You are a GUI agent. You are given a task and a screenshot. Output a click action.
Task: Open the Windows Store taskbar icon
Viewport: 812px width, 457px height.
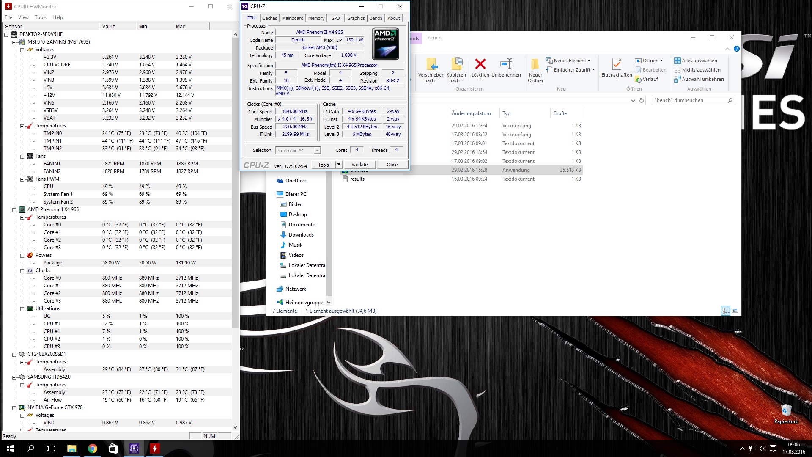click(x=113, y=449)
